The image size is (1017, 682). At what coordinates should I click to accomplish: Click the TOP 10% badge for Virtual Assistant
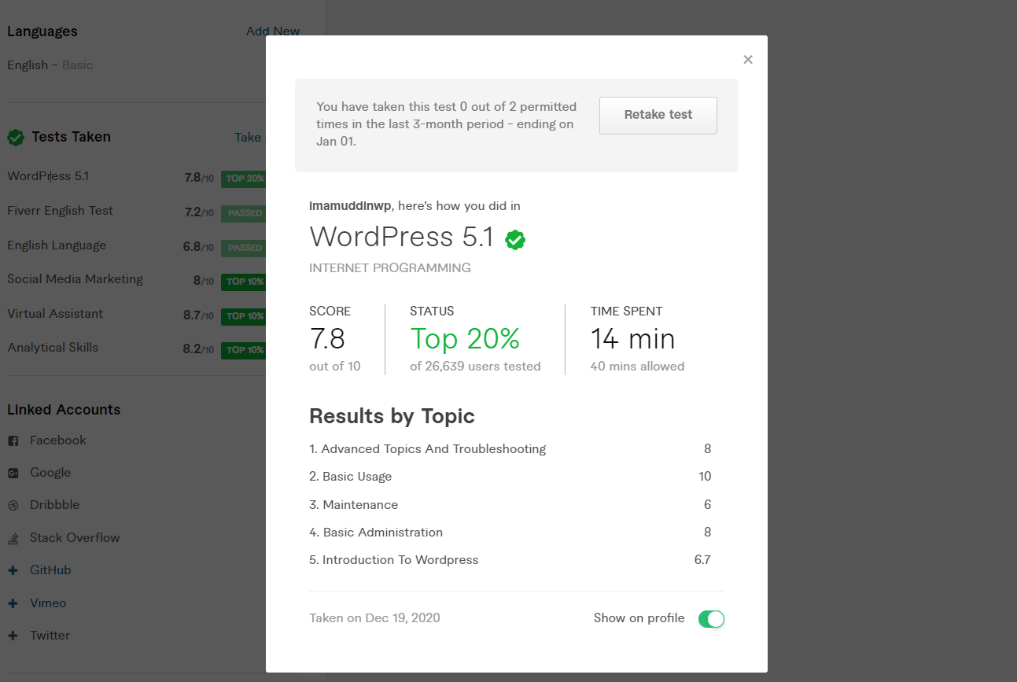click(x=245, y=316)
